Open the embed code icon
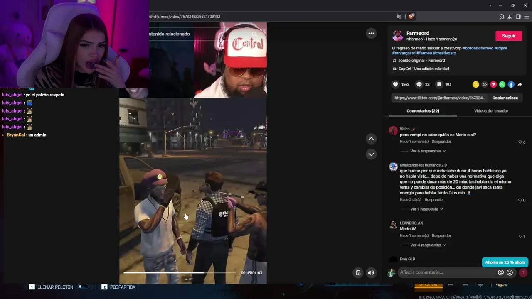Screen dimensions: 532x299 [485, 84]
